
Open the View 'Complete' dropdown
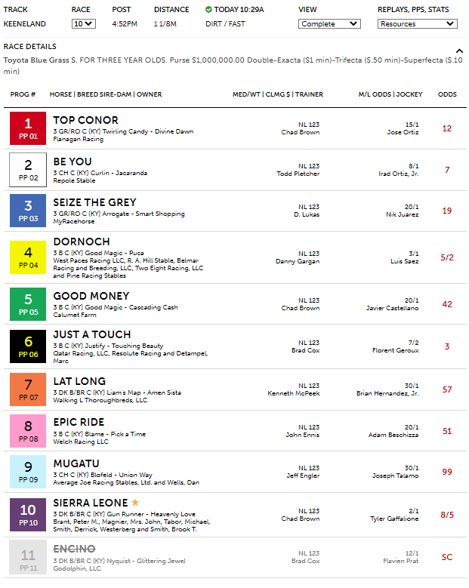[x=329, y=23]
